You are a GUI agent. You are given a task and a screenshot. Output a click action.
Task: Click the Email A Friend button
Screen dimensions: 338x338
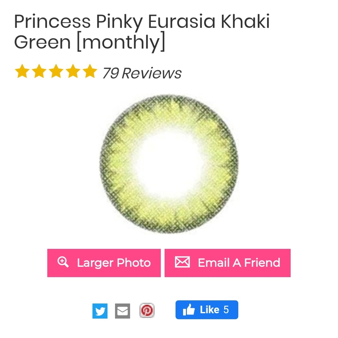click(228, 263)
